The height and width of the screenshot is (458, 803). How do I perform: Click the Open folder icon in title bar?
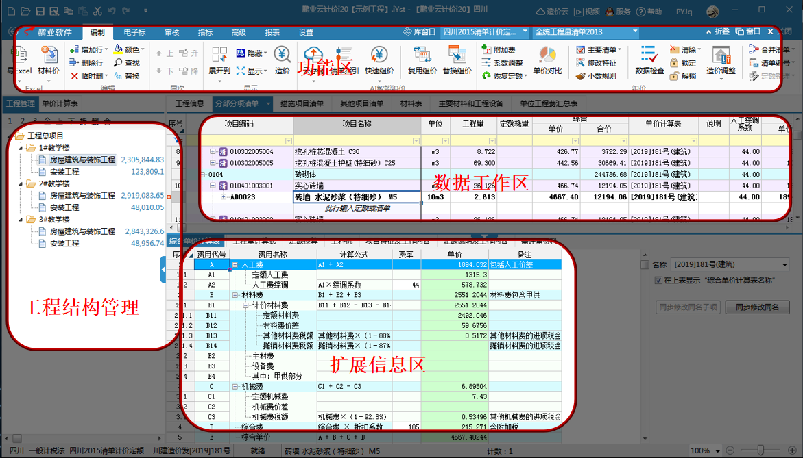tap(25, 11)
